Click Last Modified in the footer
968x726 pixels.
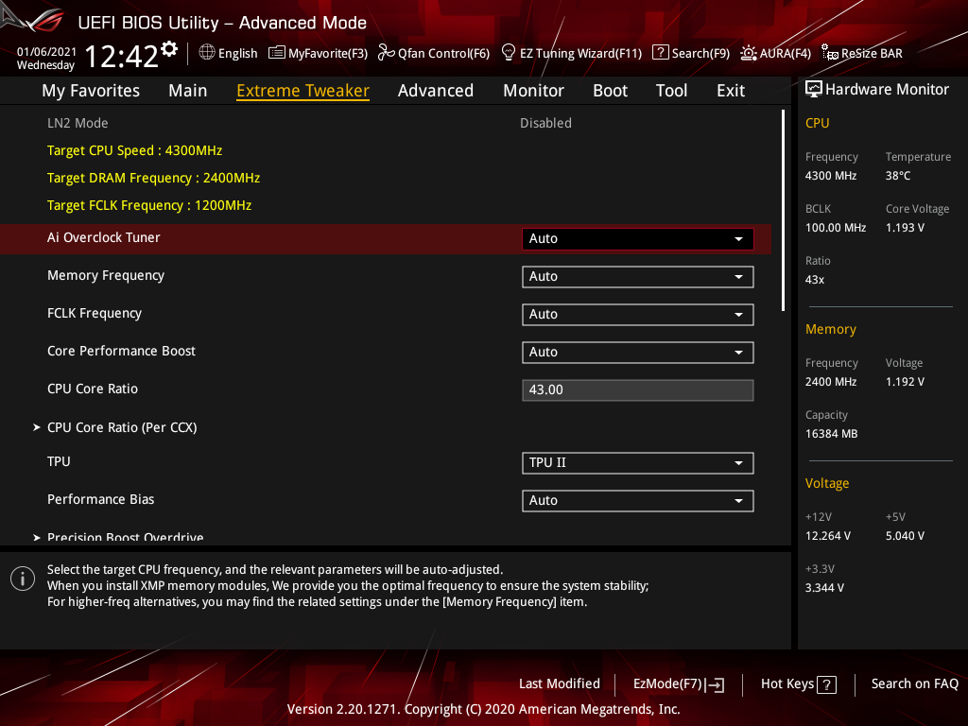click(560, 684)
